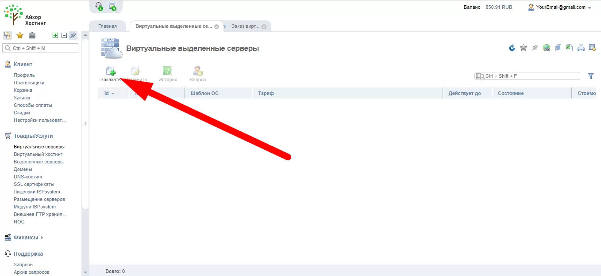The height and width of the screenshot is (276, 601).
Task: Toggle the sidebar pin icon
Action: (x=73, y=35)
